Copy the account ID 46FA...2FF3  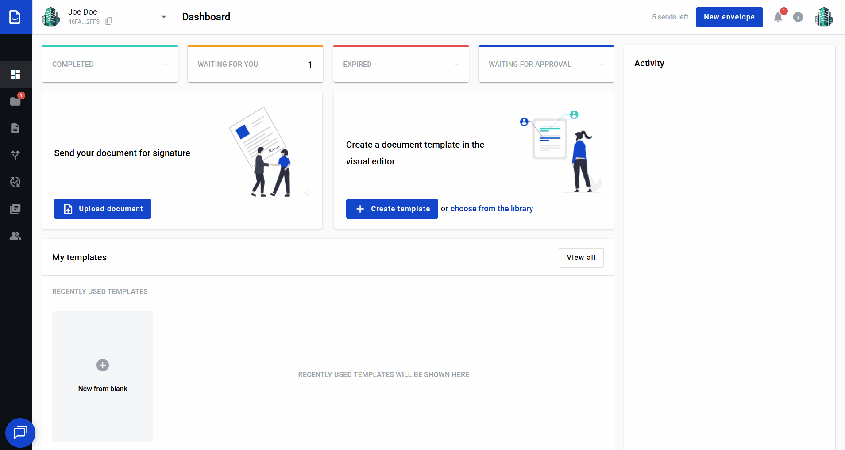pos(109,21)
